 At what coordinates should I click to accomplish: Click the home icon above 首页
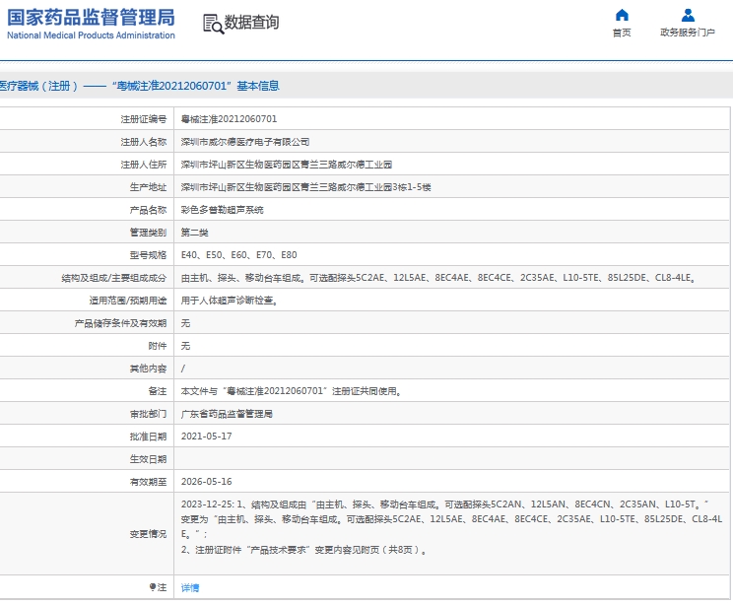click(x=622, y=15)
